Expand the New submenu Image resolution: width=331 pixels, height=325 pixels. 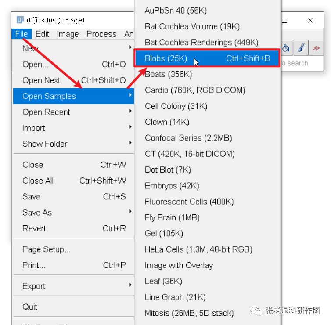point(73,48)
